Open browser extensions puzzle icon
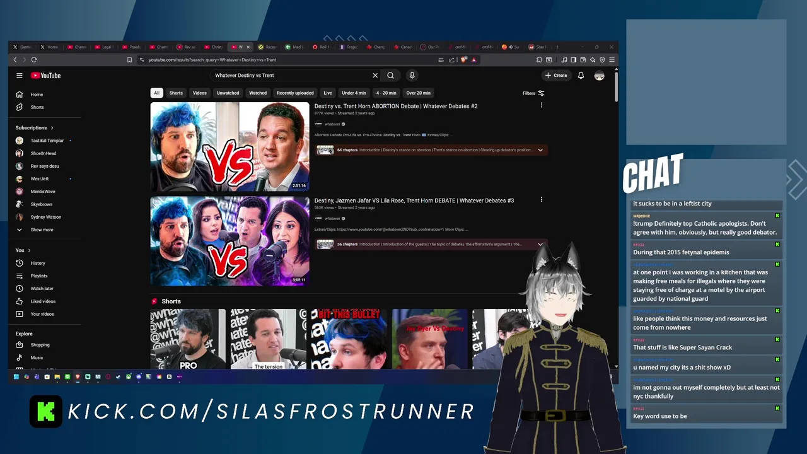Viewport: 807px width, 454px height. click(x=539, y=60)
